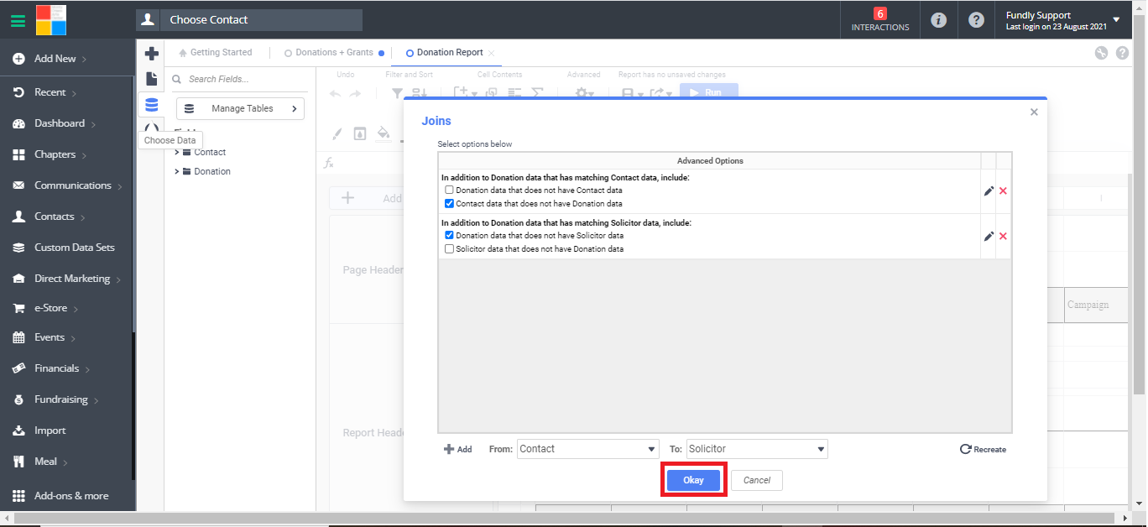Screen dimensions: 1148x527
Task: Click the document icon in the vertical report toolbar
Action: 152,79
